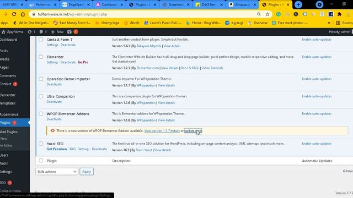Close the Amazon browser tab
Image resolution: width=353 pixels, height=198 pixels.
[255, 4]
